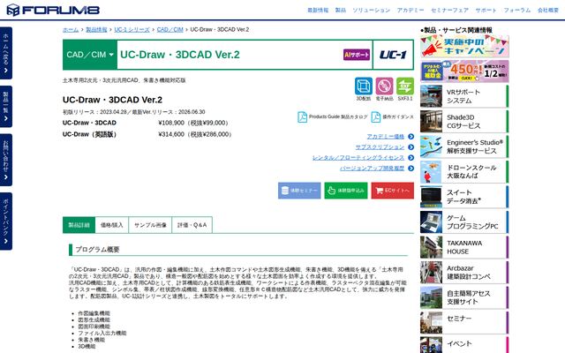Open the バージョンアップ開発履歴 link

click(372, 169)
